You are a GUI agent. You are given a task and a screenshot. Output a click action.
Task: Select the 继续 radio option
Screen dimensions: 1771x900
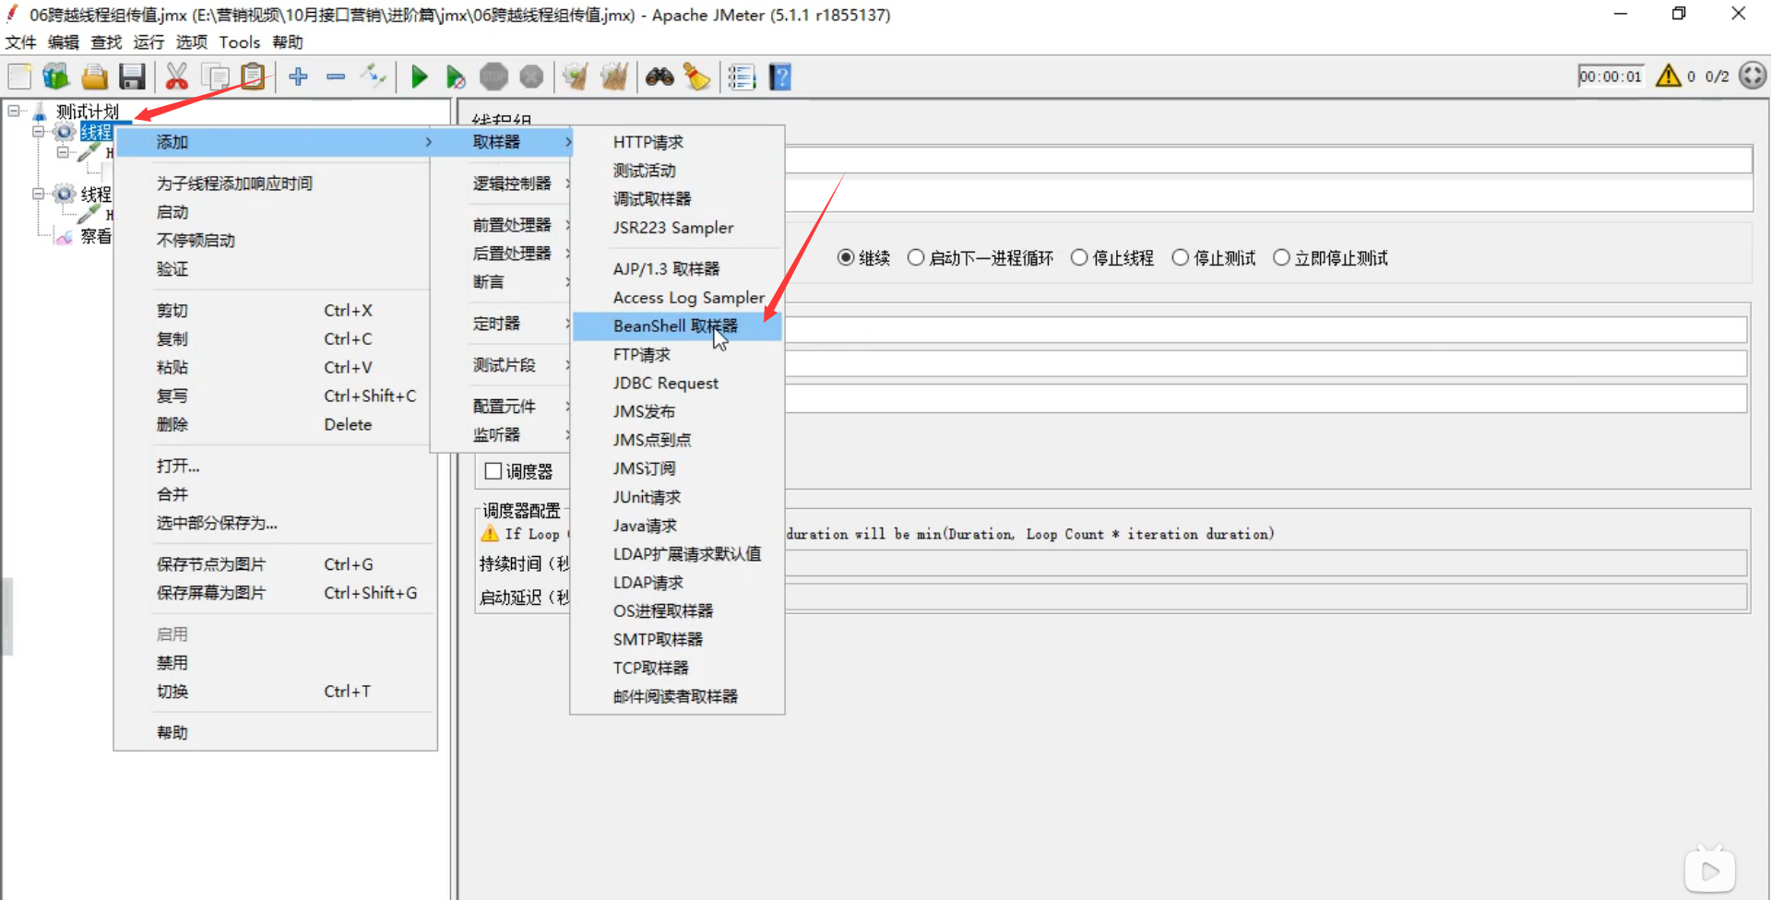[x=846, y=258]
